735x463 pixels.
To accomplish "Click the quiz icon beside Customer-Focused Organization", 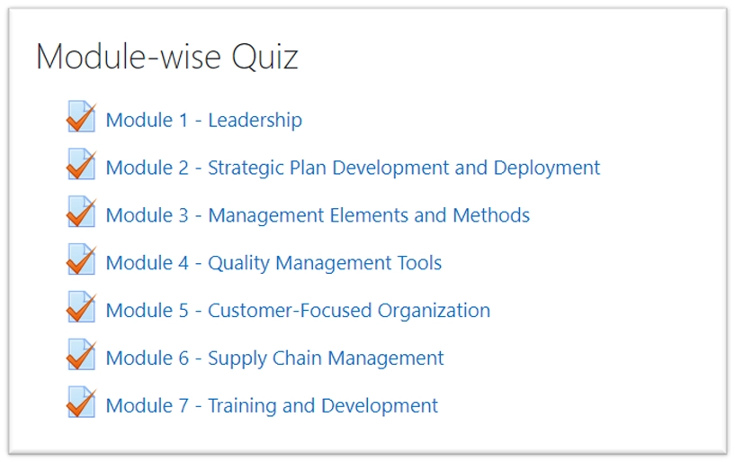I will click(81, 309).
